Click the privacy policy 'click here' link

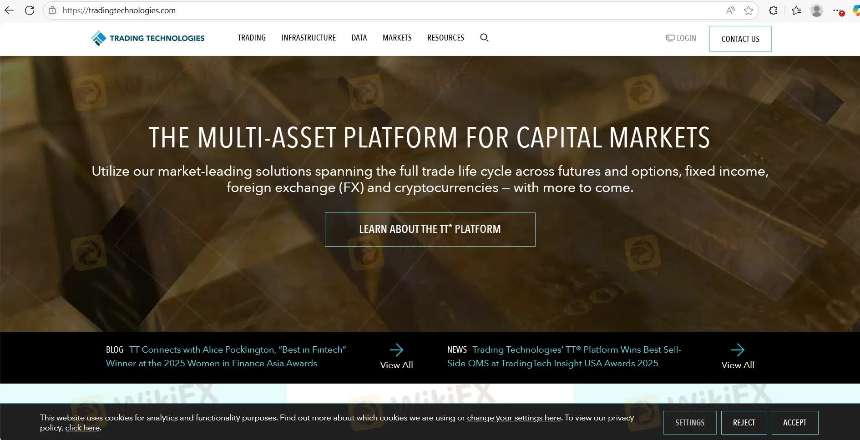[82, 428]
